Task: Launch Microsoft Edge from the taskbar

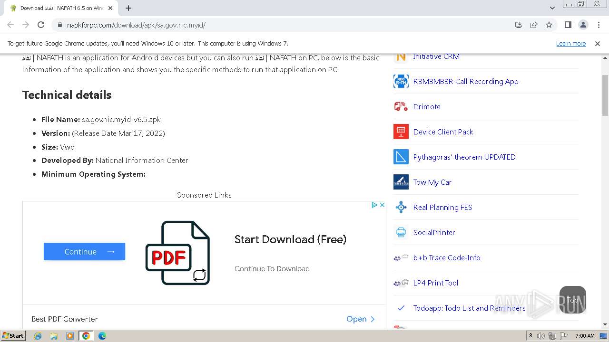Action: tap(102, 336)
